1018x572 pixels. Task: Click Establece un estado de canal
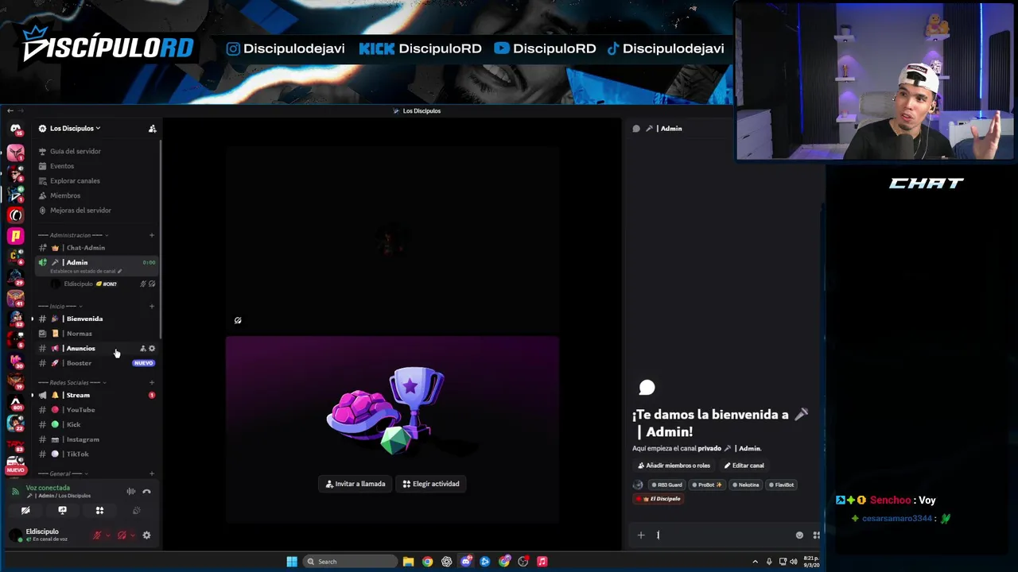point(86,272)
